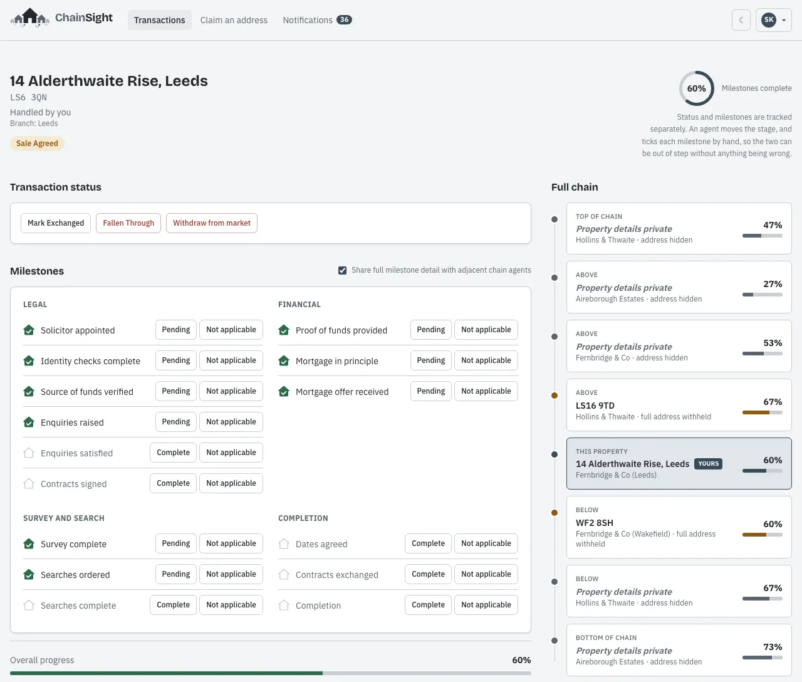The image size is (802, 682).
Task: Go to Claim an address tab
Action: (234, 20)
